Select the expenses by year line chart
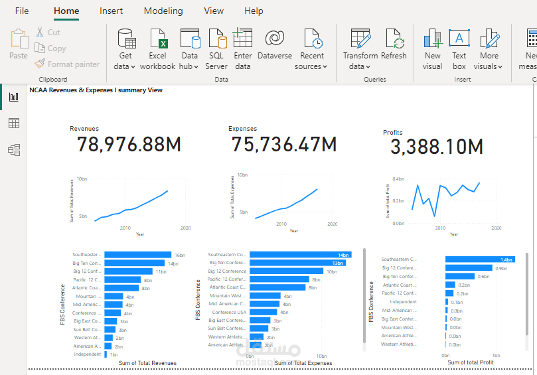537x375 pixels. 284,204
